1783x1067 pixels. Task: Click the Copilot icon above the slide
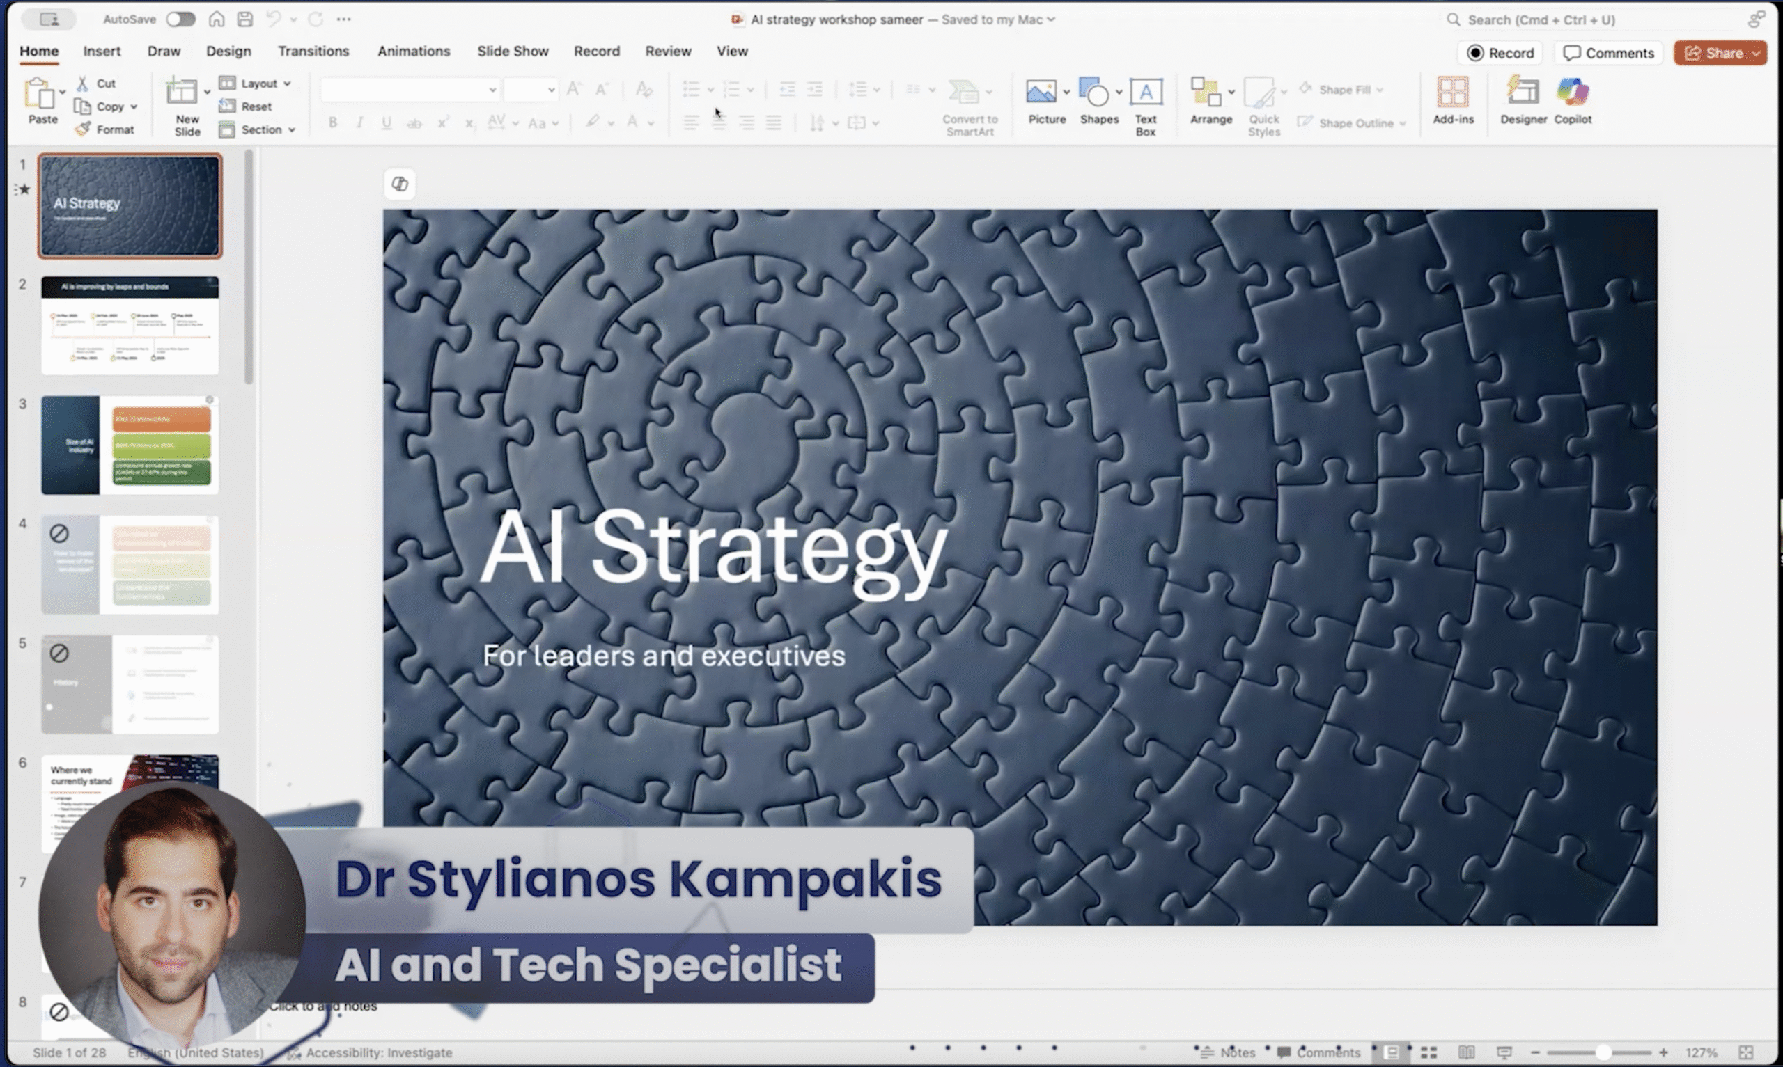(x=400, y=184)
